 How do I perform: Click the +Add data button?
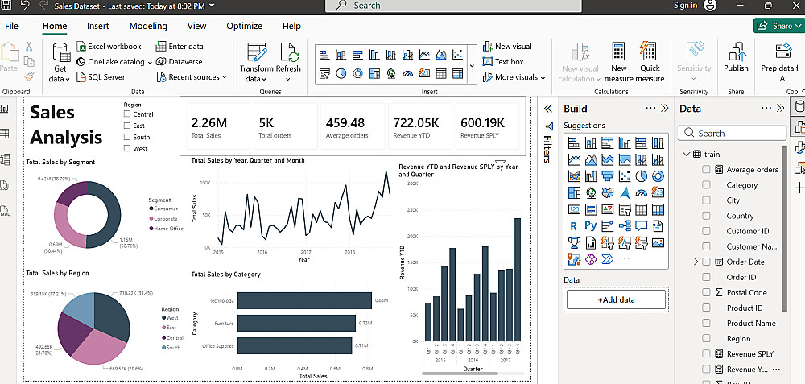[616, 299]
